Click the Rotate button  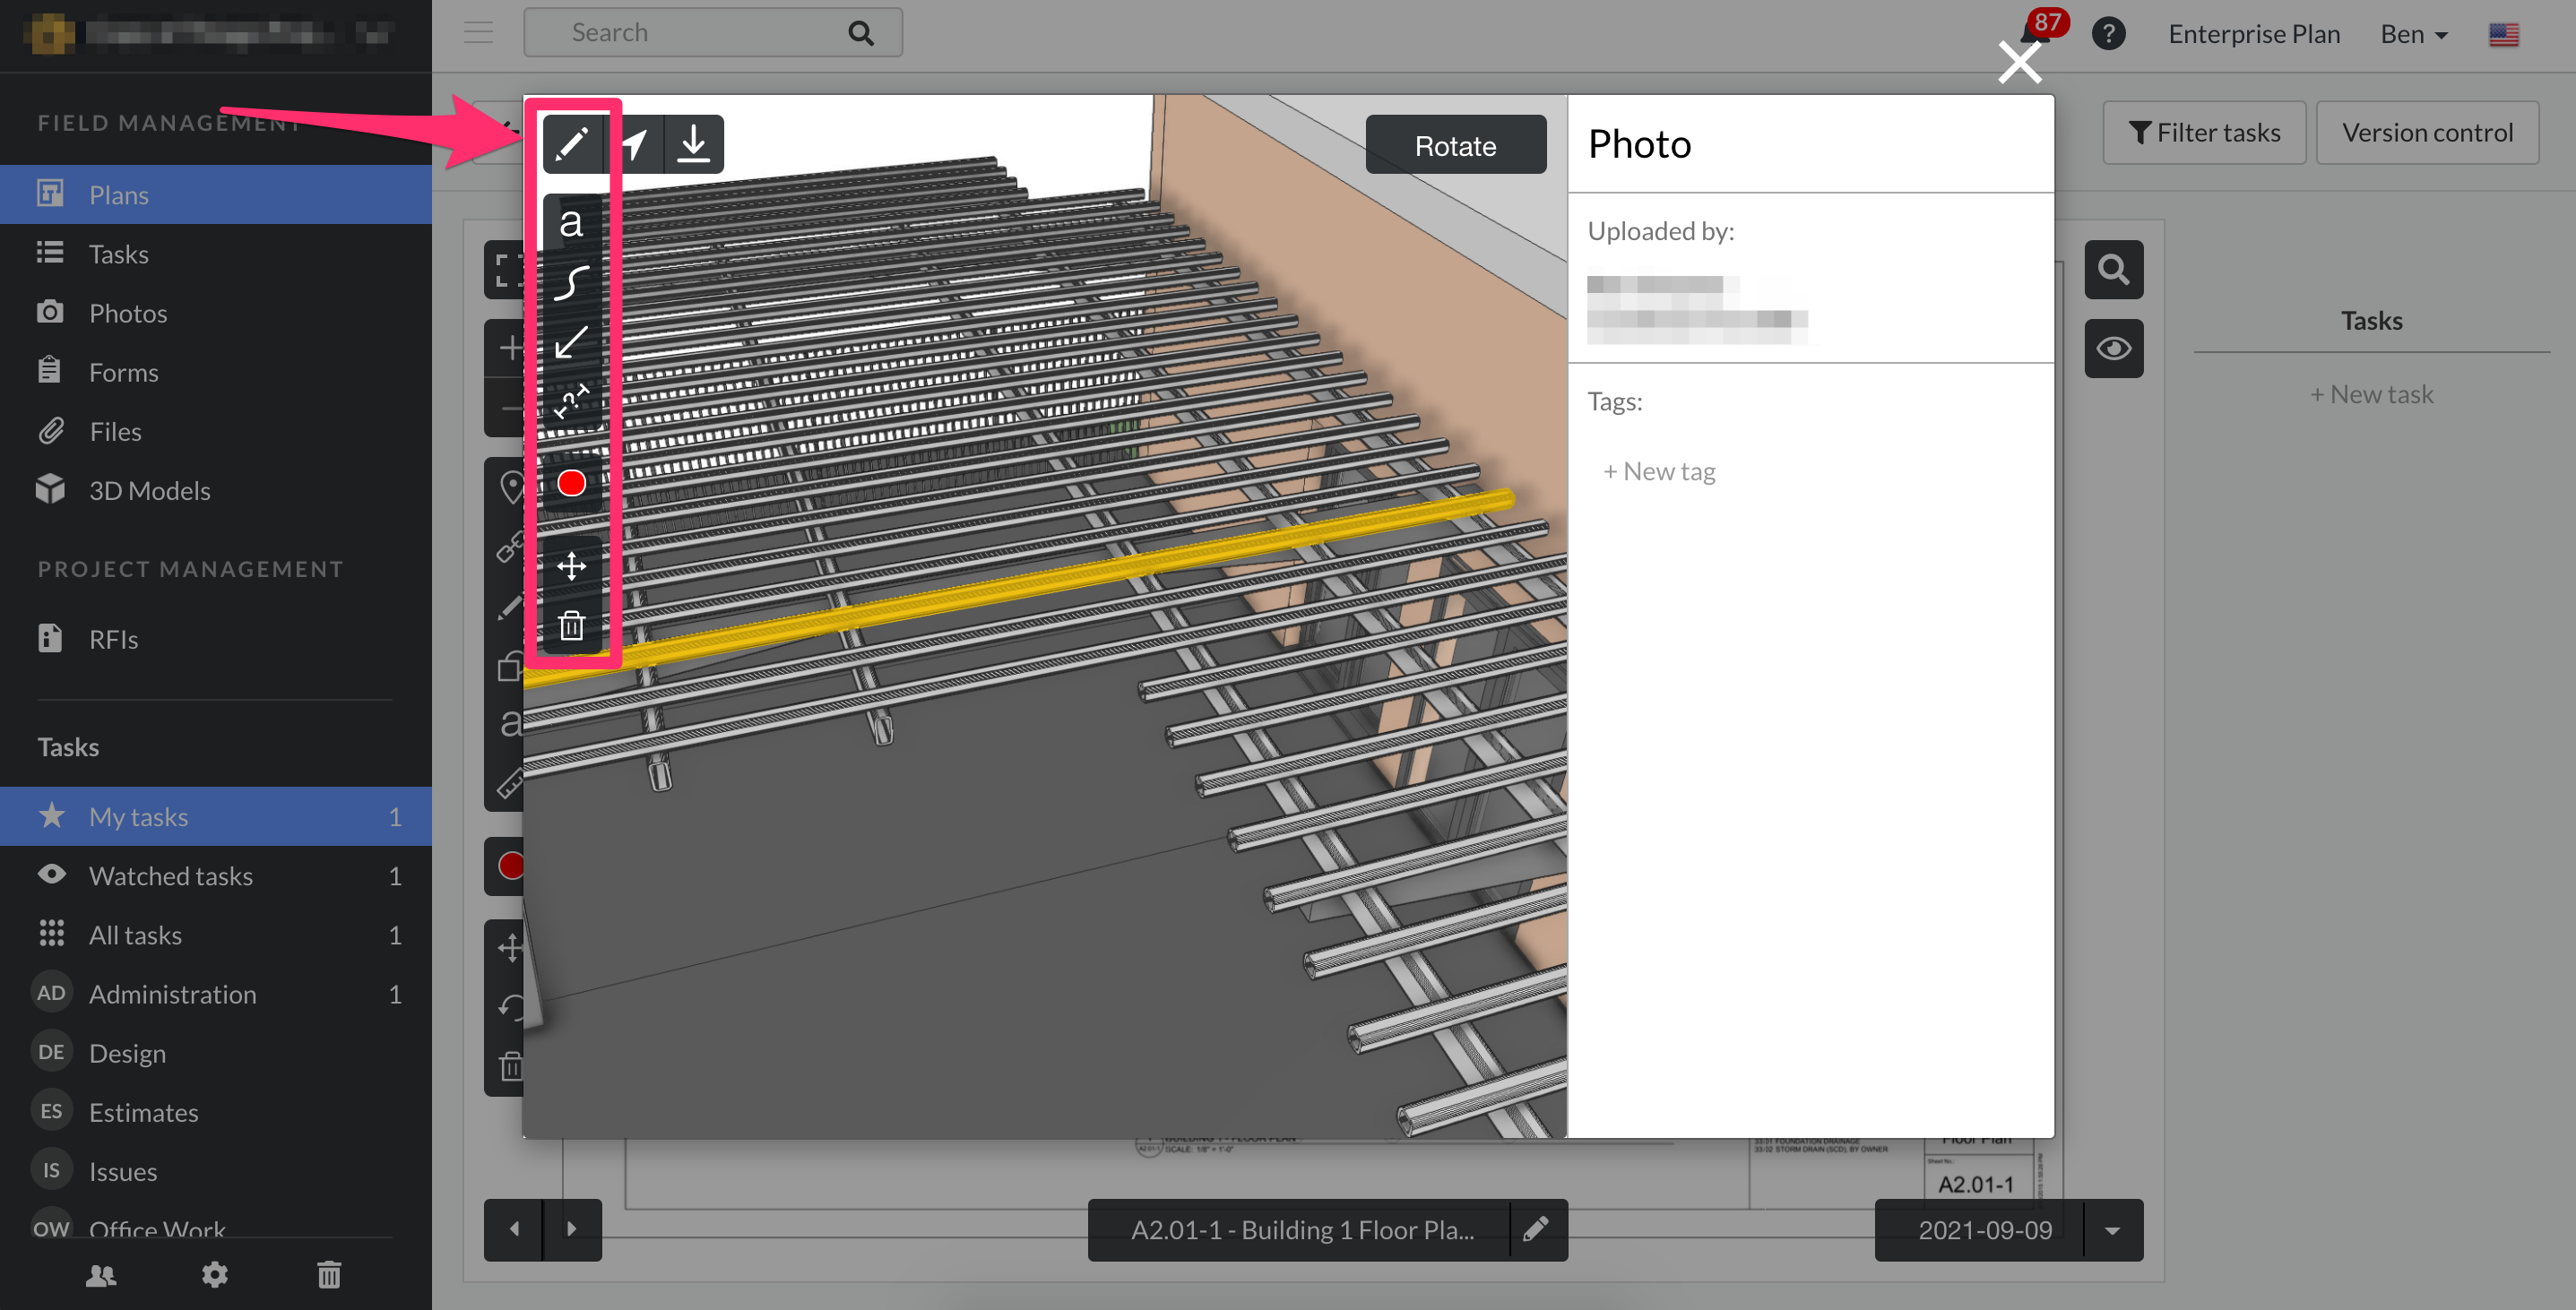[1455, 144]
